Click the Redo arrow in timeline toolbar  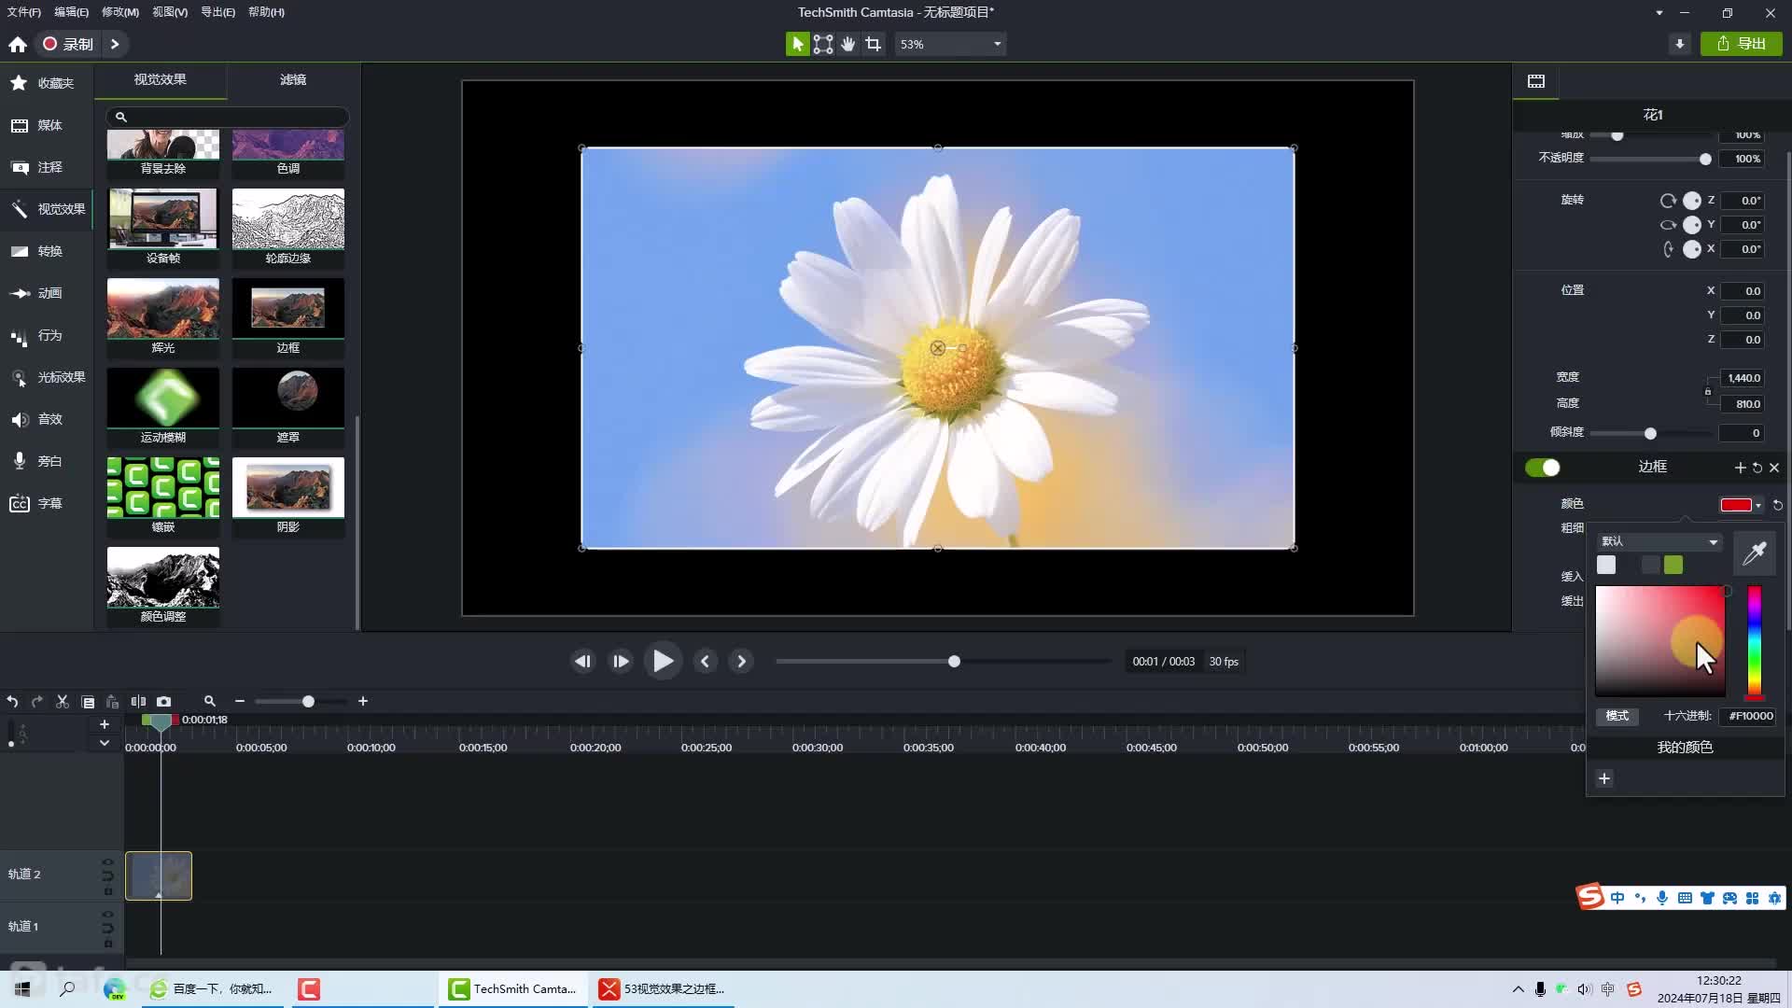coord(37,701)
